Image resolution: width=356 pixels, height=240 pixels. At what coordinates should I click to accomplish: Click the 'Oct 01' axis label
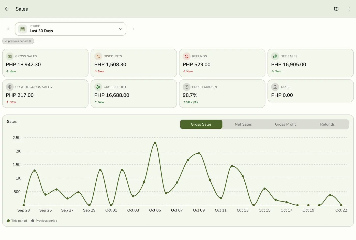pyautogui.click(x=111, y=210)
